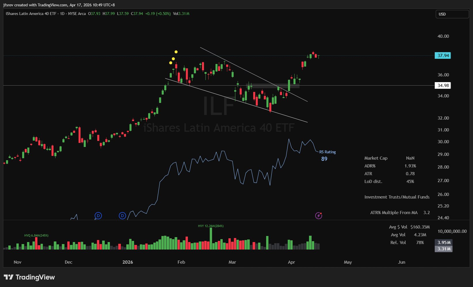Click the 0.78 ATR value
Screen dimensions: 473x287
pyautogui.click(x=410, y=174)
